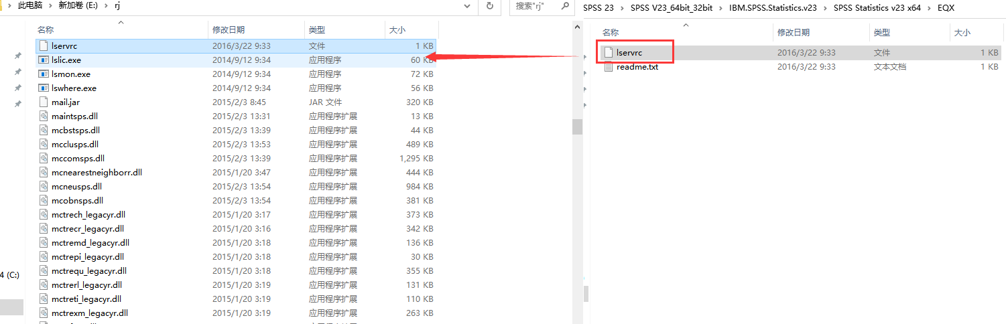Go to SPSS Statistics v23 x64 breadcrumb folder

tap(878, 8)
